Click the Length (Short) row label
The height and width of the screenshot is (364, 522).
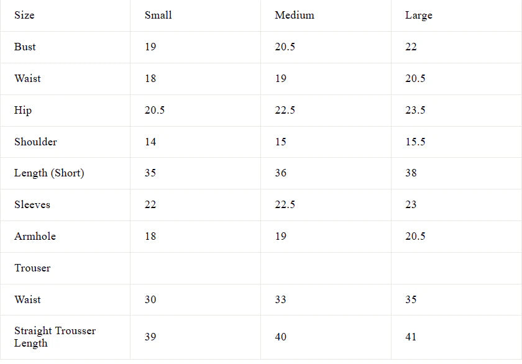tap(49, 173)
